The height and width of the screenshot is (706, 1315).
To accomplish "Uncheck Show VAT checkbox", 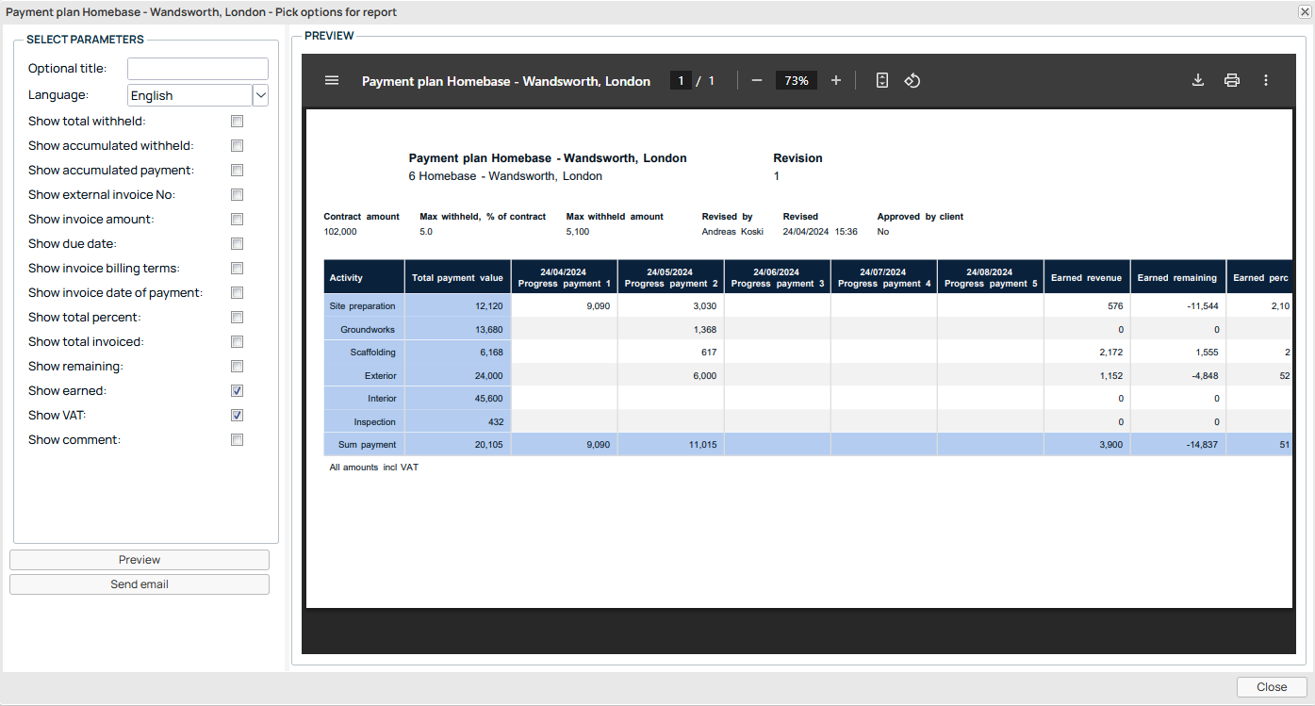I will click(x=238, y=416).
